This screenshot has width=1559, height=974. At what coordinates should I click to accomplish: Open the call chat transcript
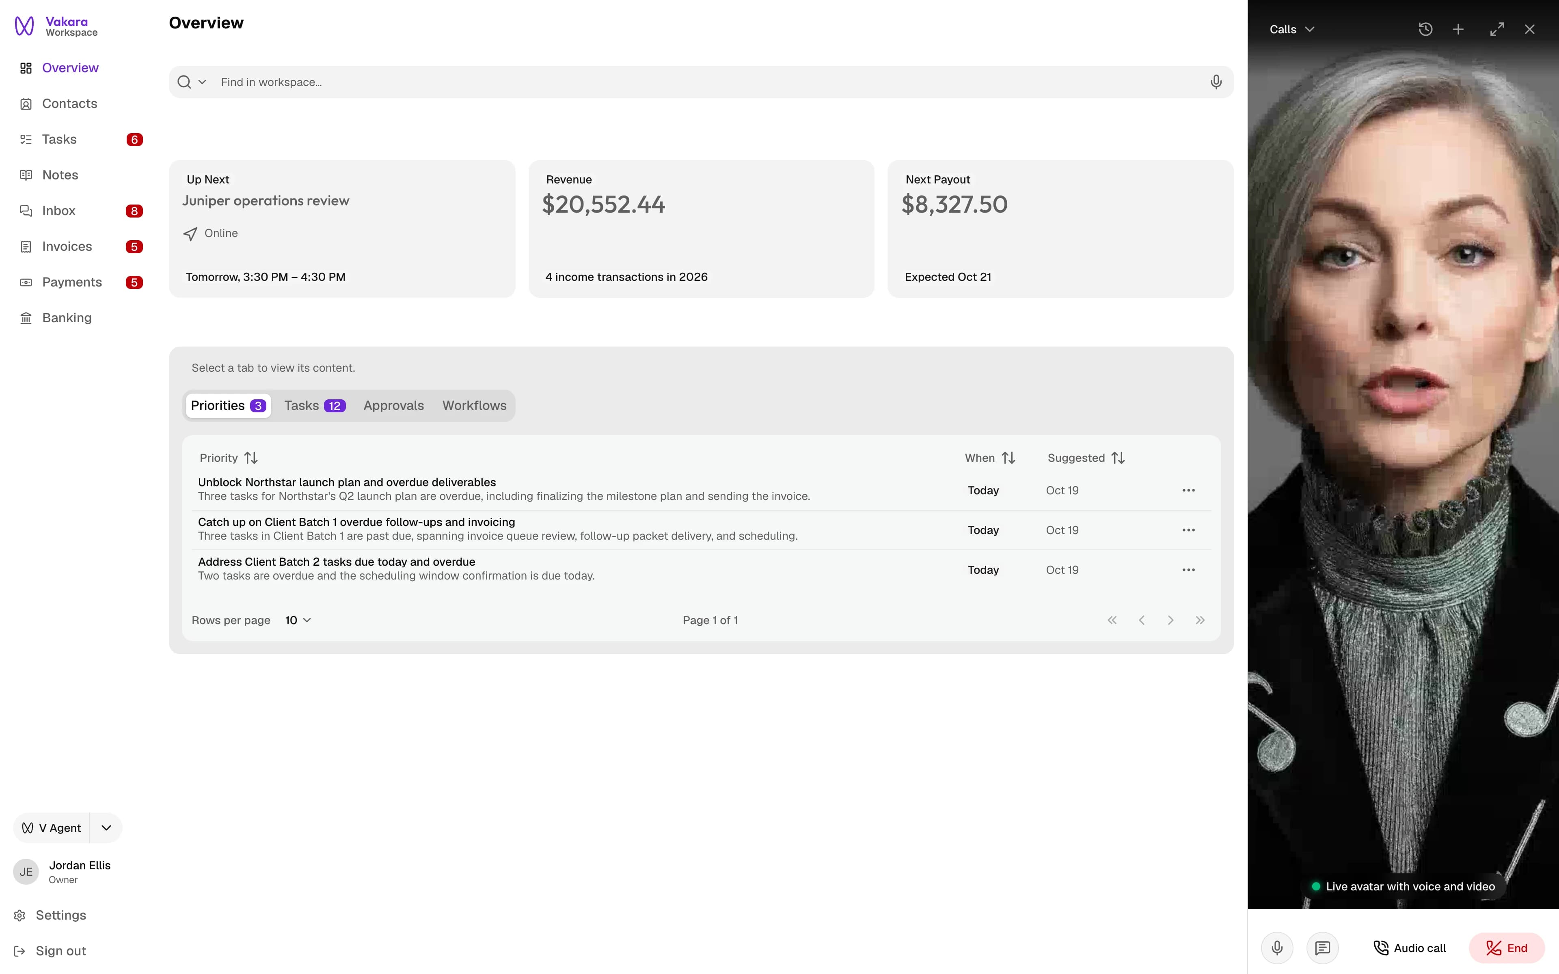1323,948
